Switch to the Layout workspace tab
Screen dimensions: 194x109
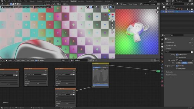(32, 1)
